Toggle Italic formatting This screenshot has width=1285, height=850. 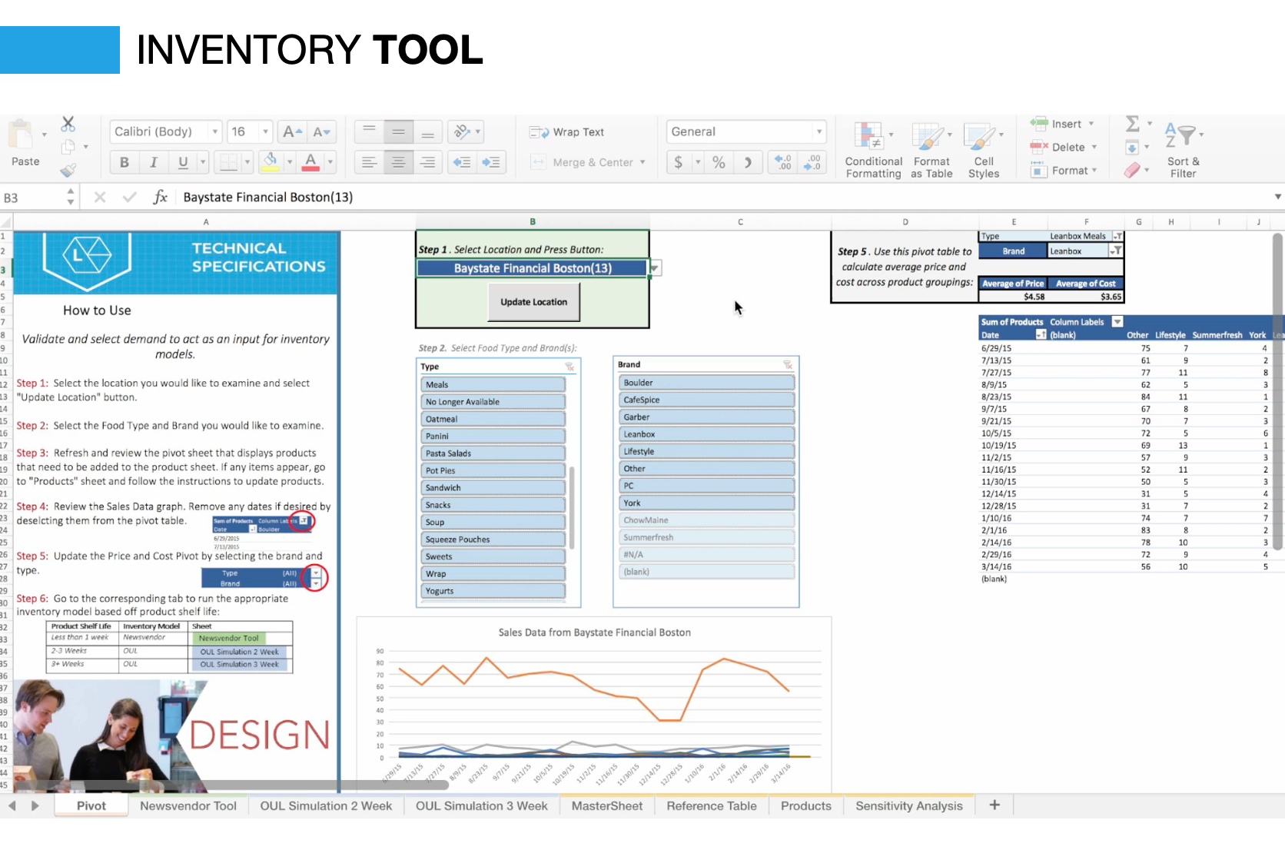[154, 162]
